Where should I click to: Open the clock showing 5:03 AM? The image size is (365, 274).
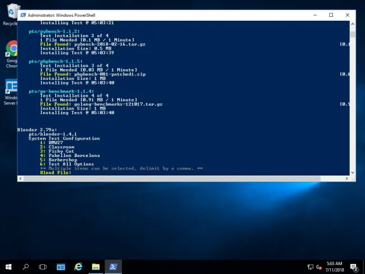(334, 267)
